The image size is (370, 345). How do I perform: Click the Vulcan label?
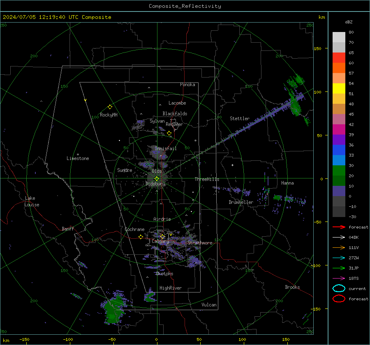(209, 305)
